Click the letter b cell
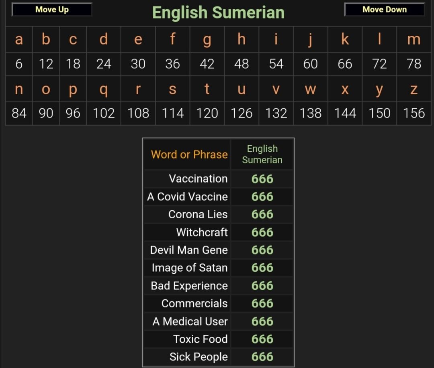434x368 pixels. (x=46, y=39)
